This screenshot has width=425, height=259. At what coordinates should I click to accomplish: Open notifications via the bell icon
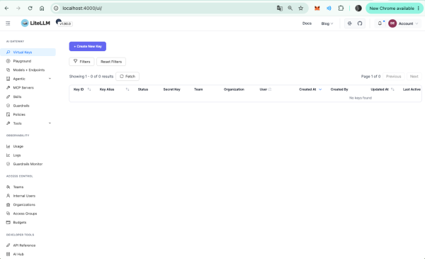380,23
